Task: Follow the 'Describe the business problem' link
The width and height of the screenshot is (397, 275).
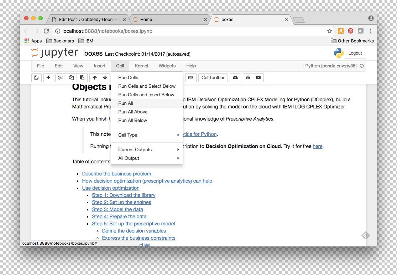Action: click(116, 174)
